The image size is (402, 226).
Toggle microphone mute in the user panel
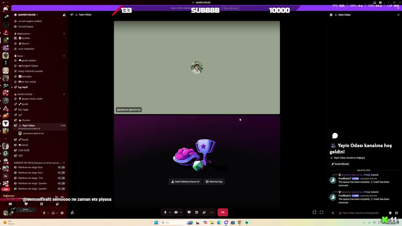[44, 213]
